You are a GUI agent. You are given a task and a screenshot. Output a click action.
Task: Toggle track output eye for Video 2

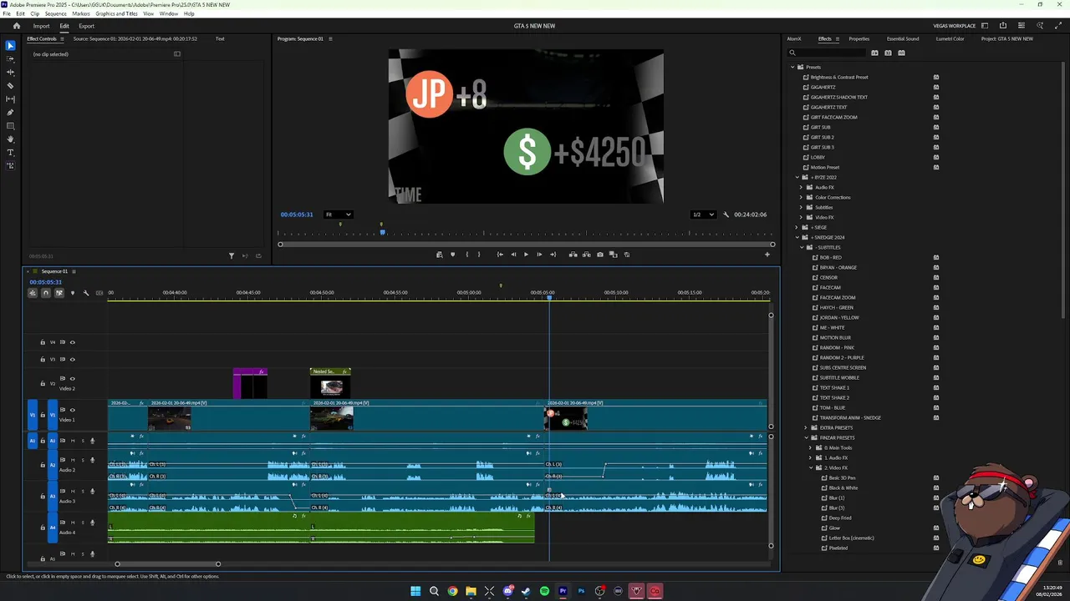click(72, 379)
